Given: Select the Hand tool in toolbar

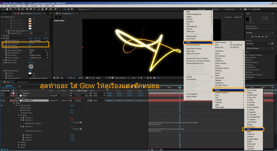Looking at the screenshot, I should (x=6, y=9).
